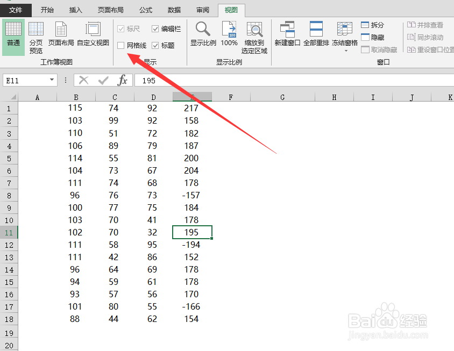Select column F header
454x351 pixels.
coord(231,97)
